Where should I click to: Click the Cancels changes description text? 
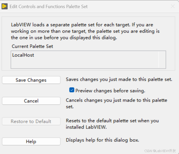[117, 103]
